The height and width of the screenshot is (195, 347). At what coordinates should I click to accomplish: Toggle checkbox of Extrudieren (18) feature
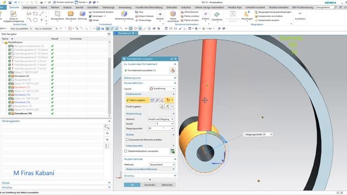click(10, 113)
